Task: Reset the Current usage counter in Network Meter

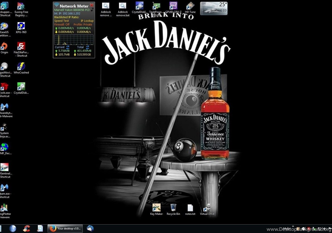Action: pos(68,47)
